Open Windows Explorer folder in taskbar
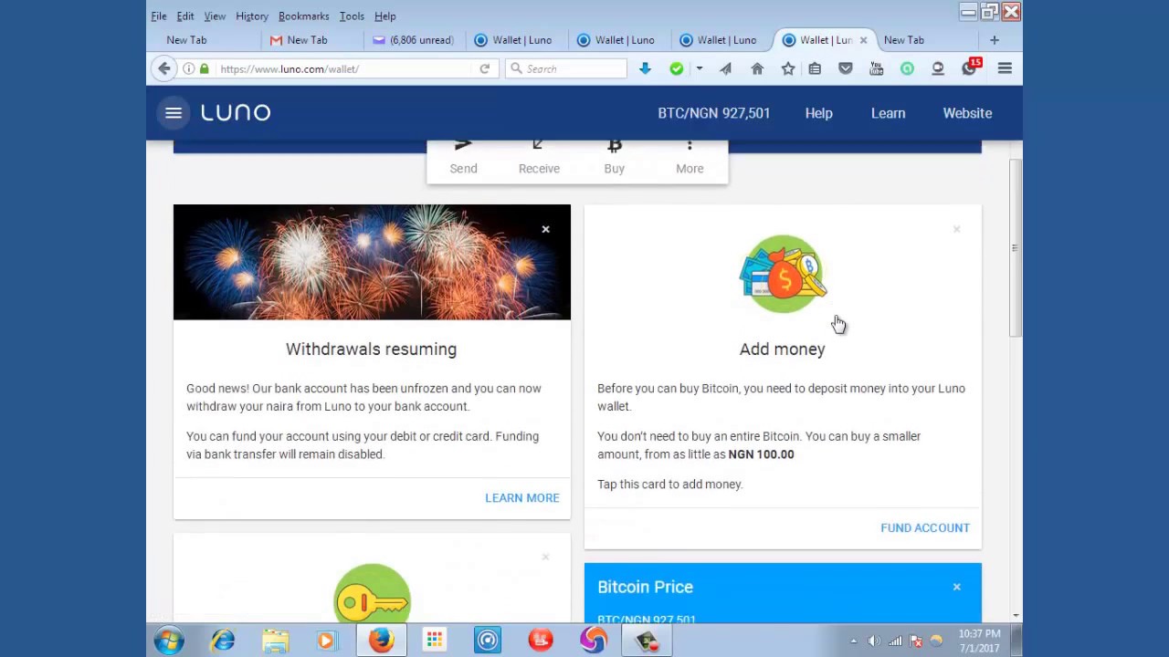 [275, 641]
